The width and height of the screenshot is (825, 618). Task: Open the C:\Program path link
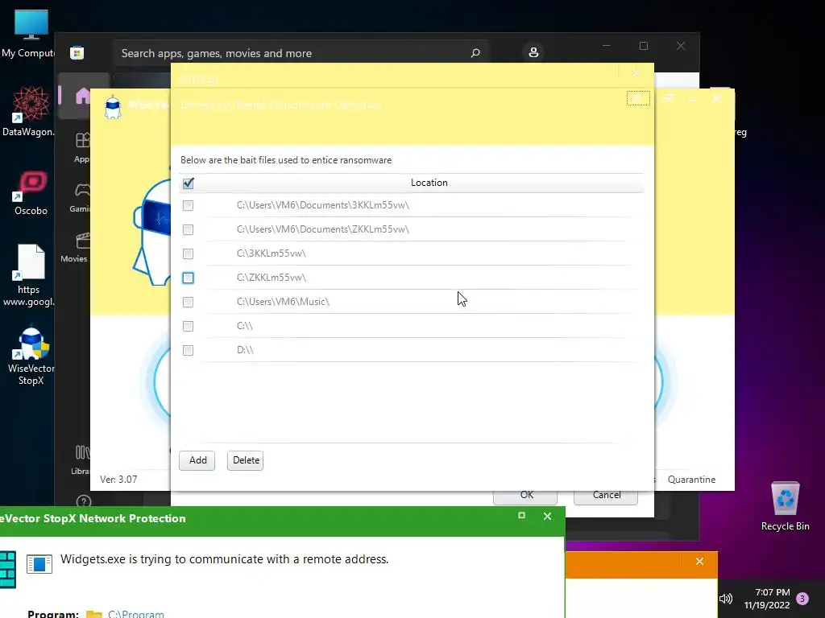(x=135, y=614)
